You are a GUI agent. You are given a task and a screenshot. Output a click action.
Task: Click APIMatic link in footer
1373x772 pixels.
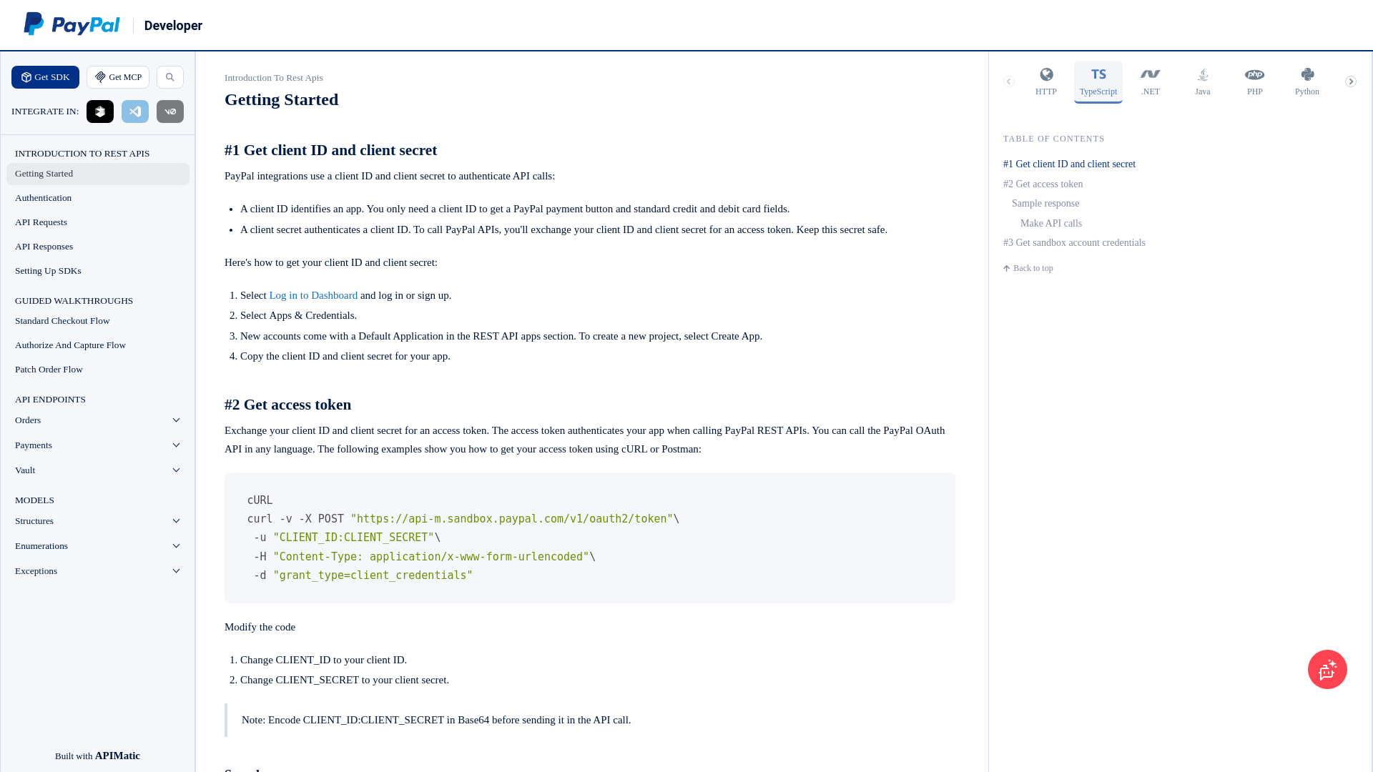click(x=117, y=756)
